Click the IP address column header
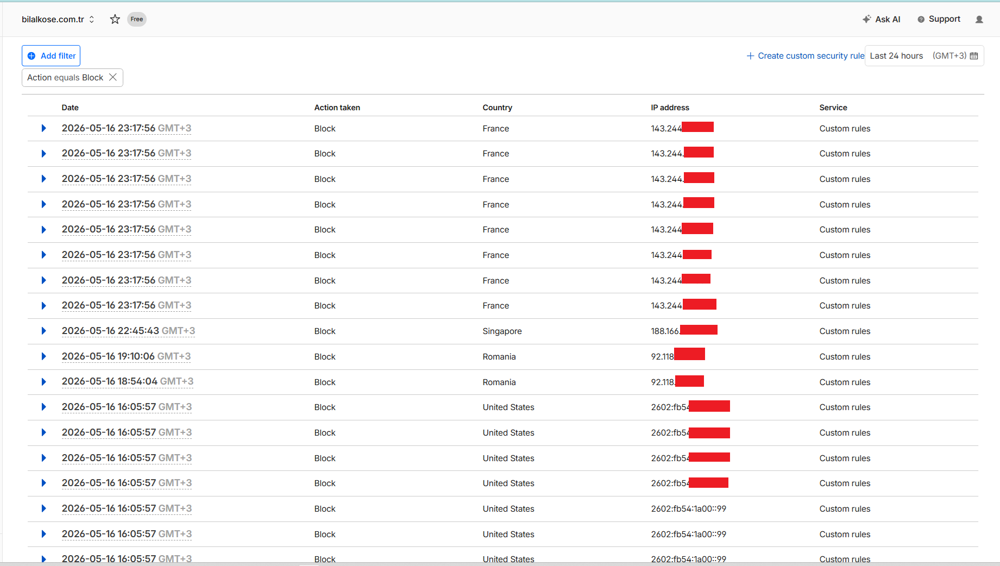 click(x=670, y=108)
